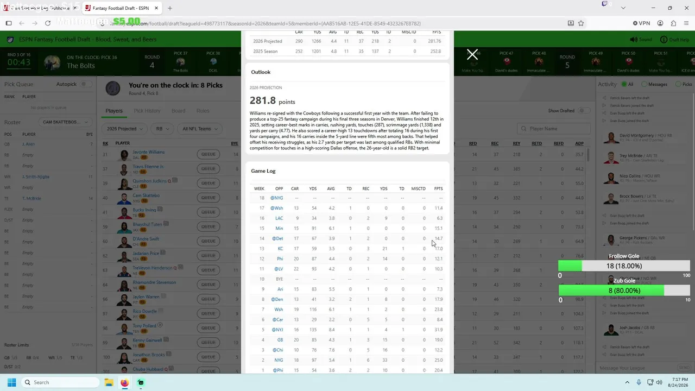695x391 pixels.
Task: Click the Cam Skattebo player headshot
Action: click(125, 198)
